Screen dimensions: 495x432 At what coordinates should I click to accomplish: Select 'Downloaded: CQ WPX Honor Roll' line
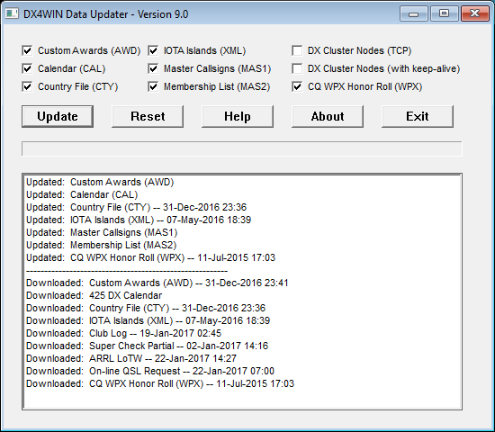(x=160, y=384)
